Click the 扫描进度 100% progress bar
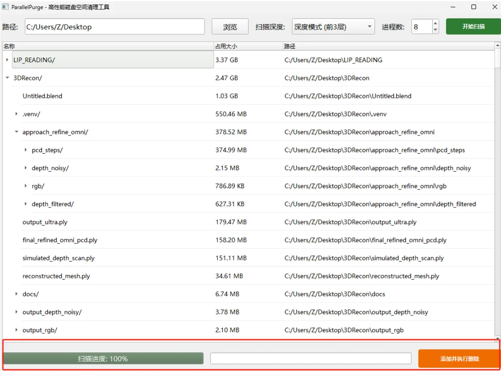The width and height of the screenshot is (501, 371). point(103,358)
